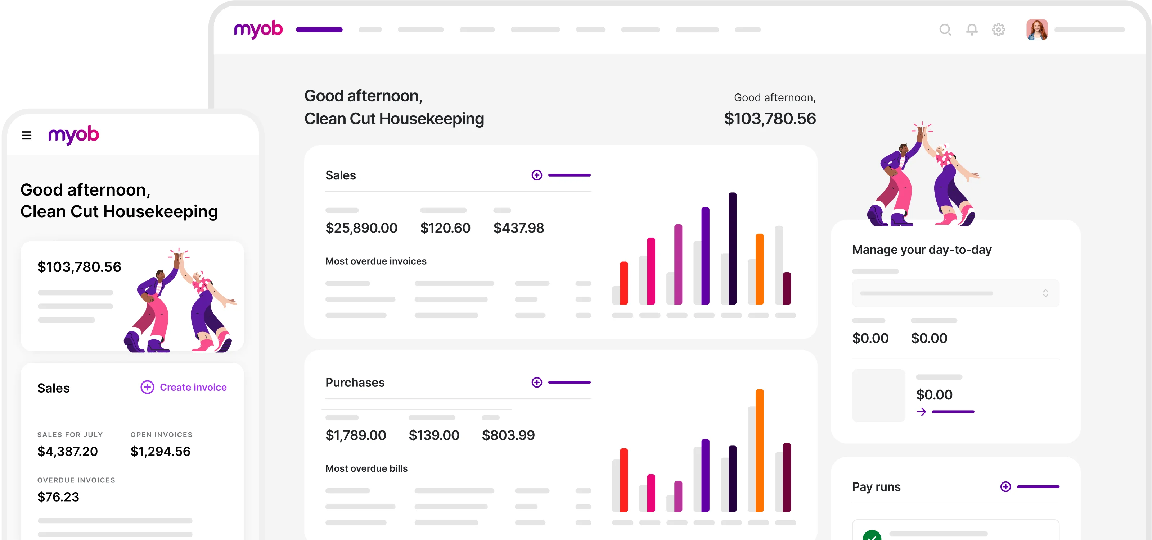Image resolution: width=1152 pixels, height=540 pixels.
Task: Click the $103,780.56 balance in mobile card
Action: click(x=79, y=267)
